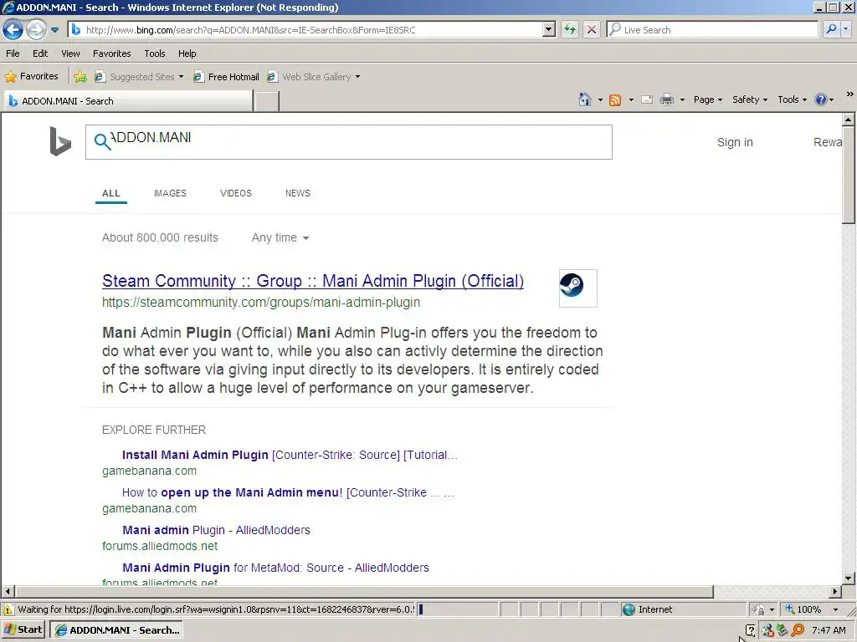Viewport: 857px width, 642px height.
Task: Switch to the NEWS tab
Action: 297,193
